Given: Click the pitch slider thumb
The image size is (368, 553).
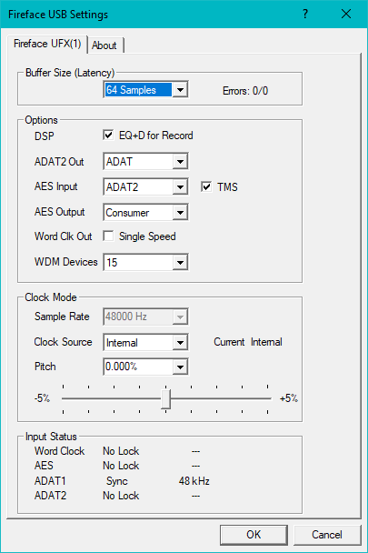Looking at the screenshot, I should click(x=166, y=399).
